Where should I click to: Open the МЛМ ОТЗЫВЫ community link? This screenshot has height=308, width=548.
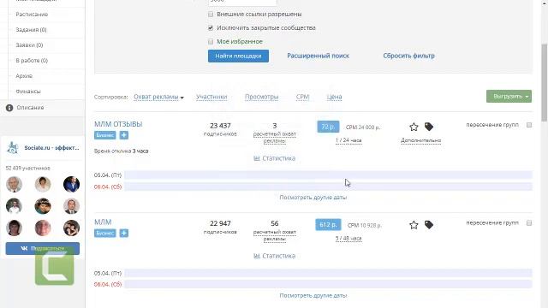coord(118,124)
